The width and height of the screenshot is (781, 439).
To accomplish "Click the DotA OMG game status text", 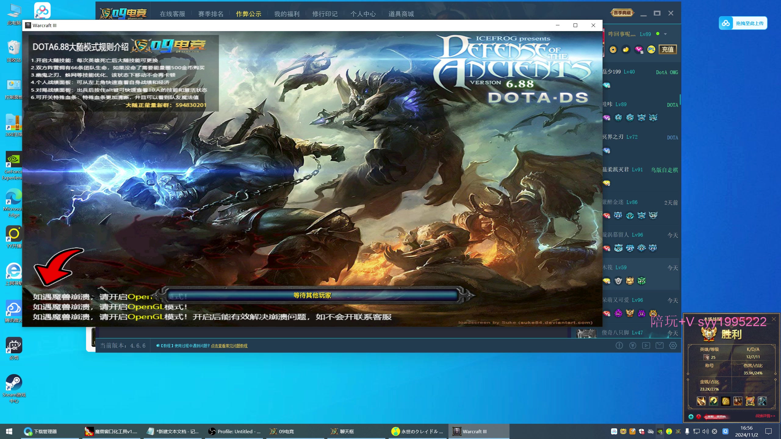I will coord(667,72).
